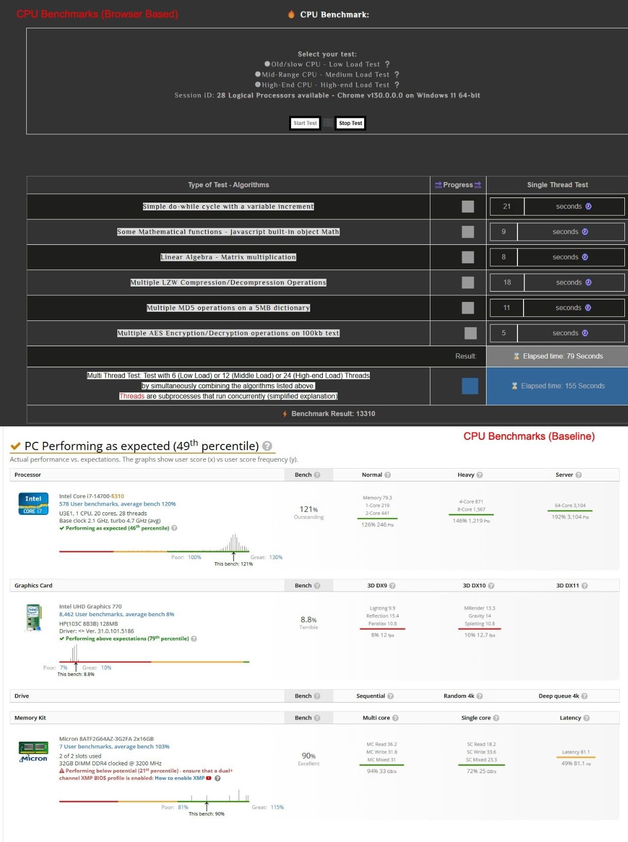
Task: Click the Intel Core i7 logo
Action: pos(33,504)
